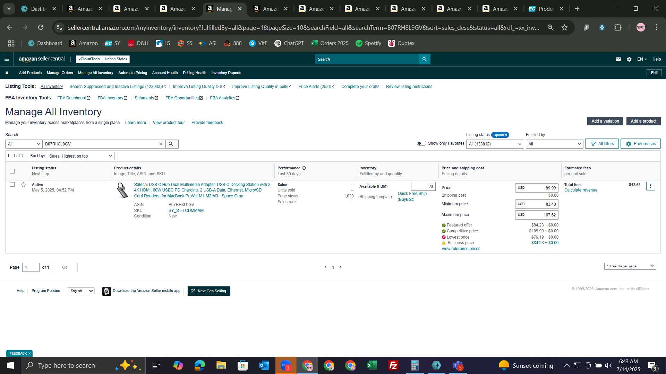Expand the browser tab search chevron
The height and width of the screenshot is (374, 666).
(9, 9)
